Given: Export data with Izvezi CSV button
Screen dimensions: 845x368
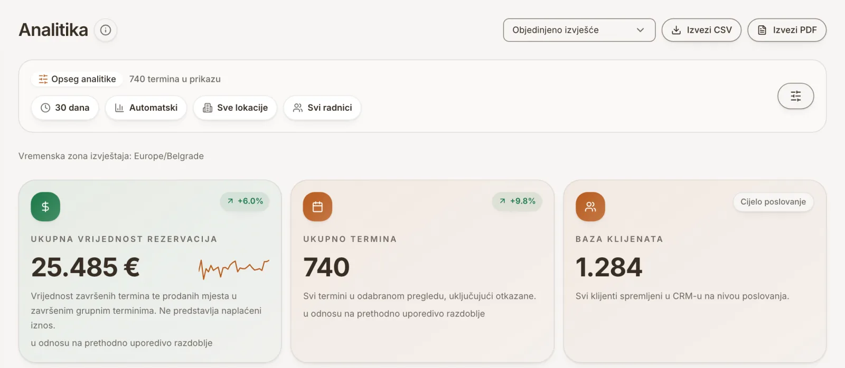Looking at the screenshot, I should [701, 30].
